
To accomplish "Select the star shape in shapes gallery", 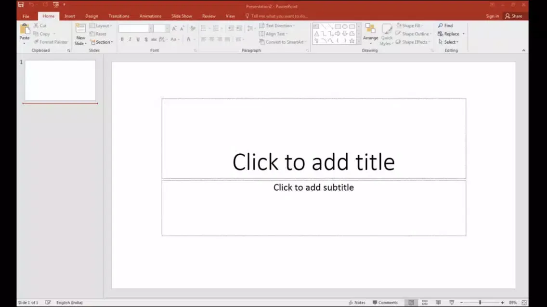I will click(352, 41).
